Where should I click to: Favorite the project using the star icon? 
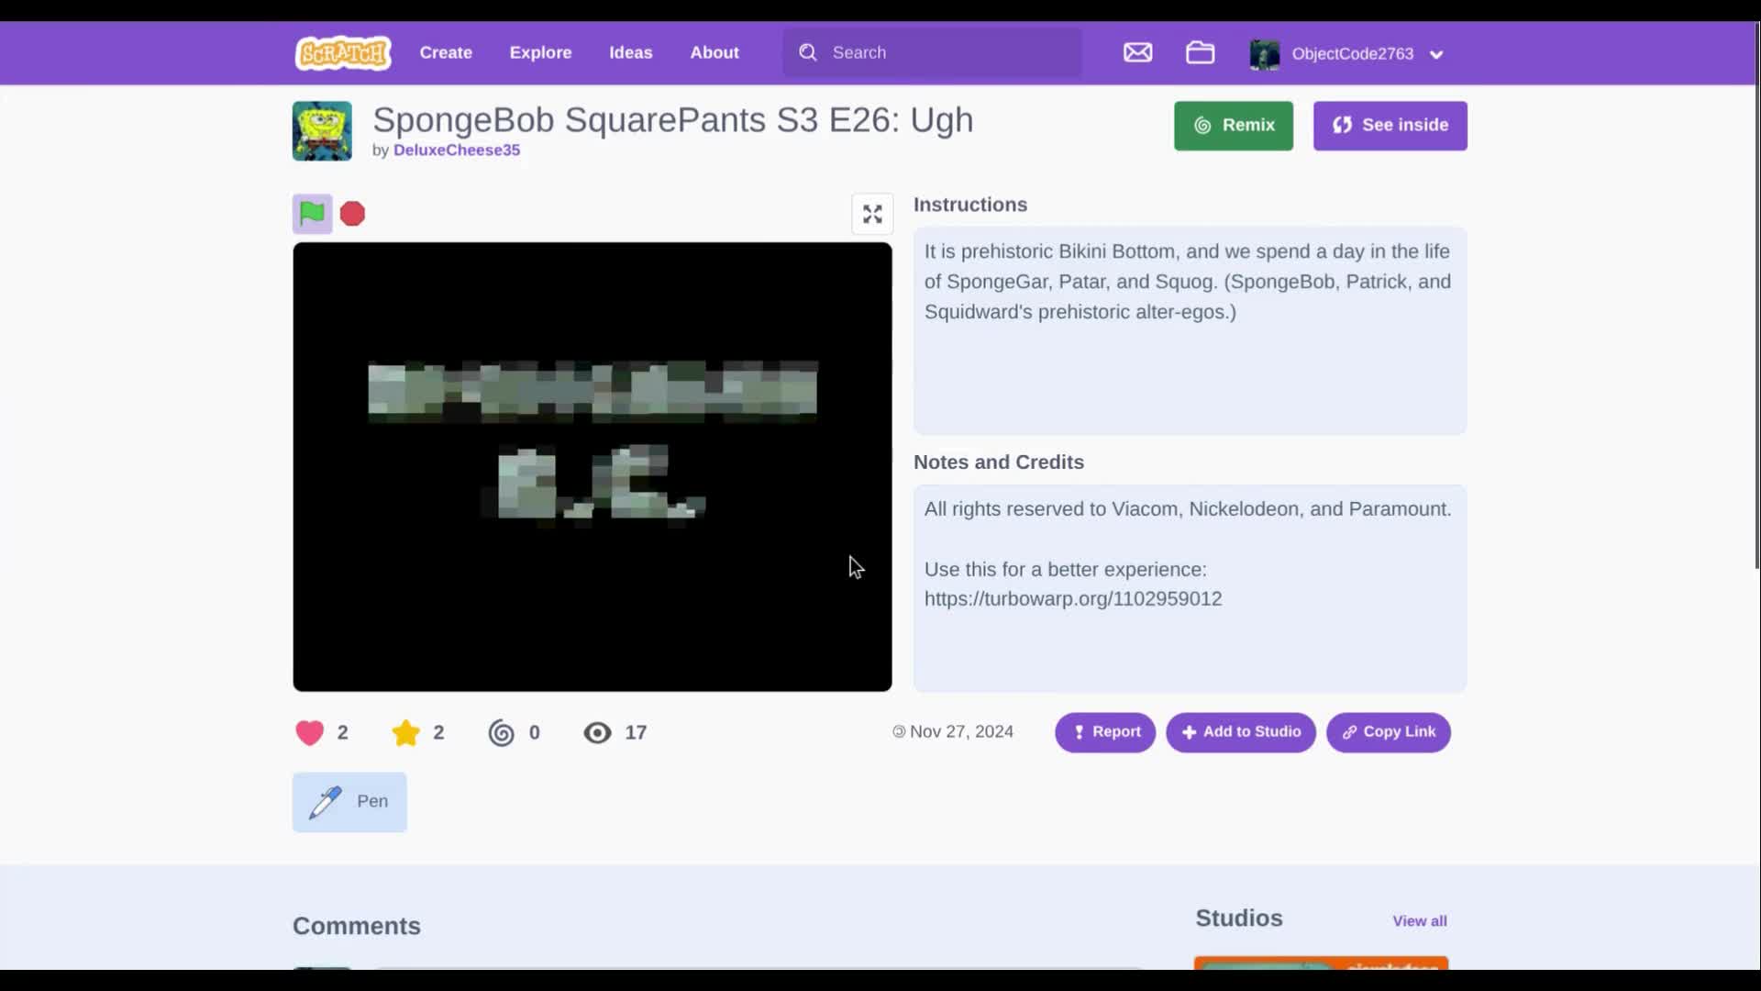[x=405, y=732]
